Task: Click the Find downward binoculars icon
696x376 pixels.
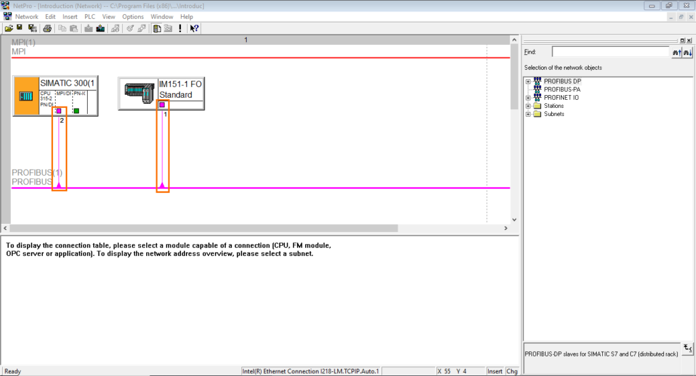Action: [x=687, y=52]
